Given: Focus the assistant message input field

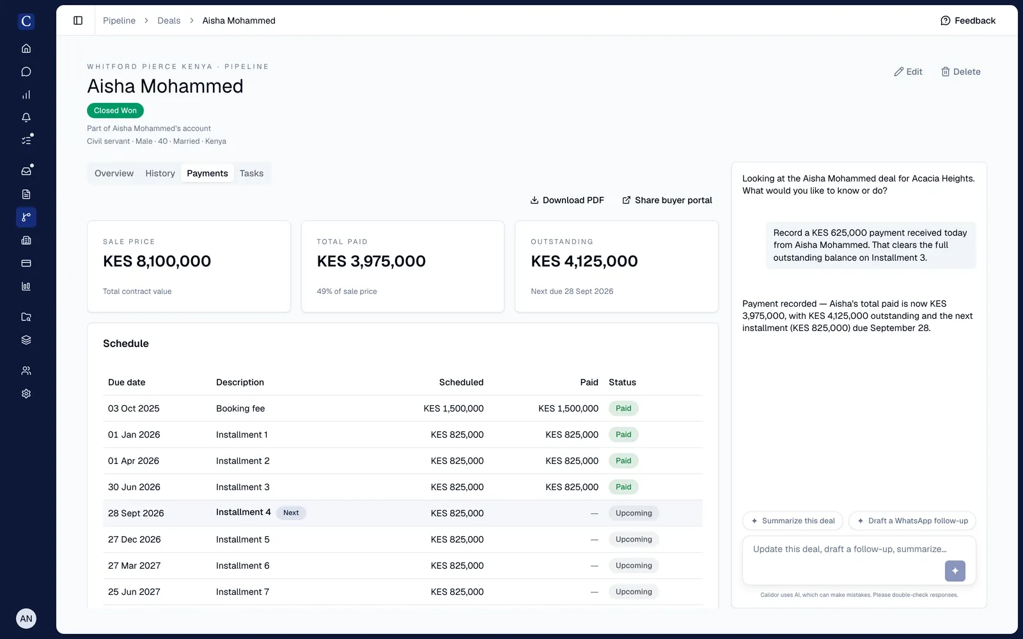Looking at the screenshot, I should pyautogui.click(x=859, y=560).
